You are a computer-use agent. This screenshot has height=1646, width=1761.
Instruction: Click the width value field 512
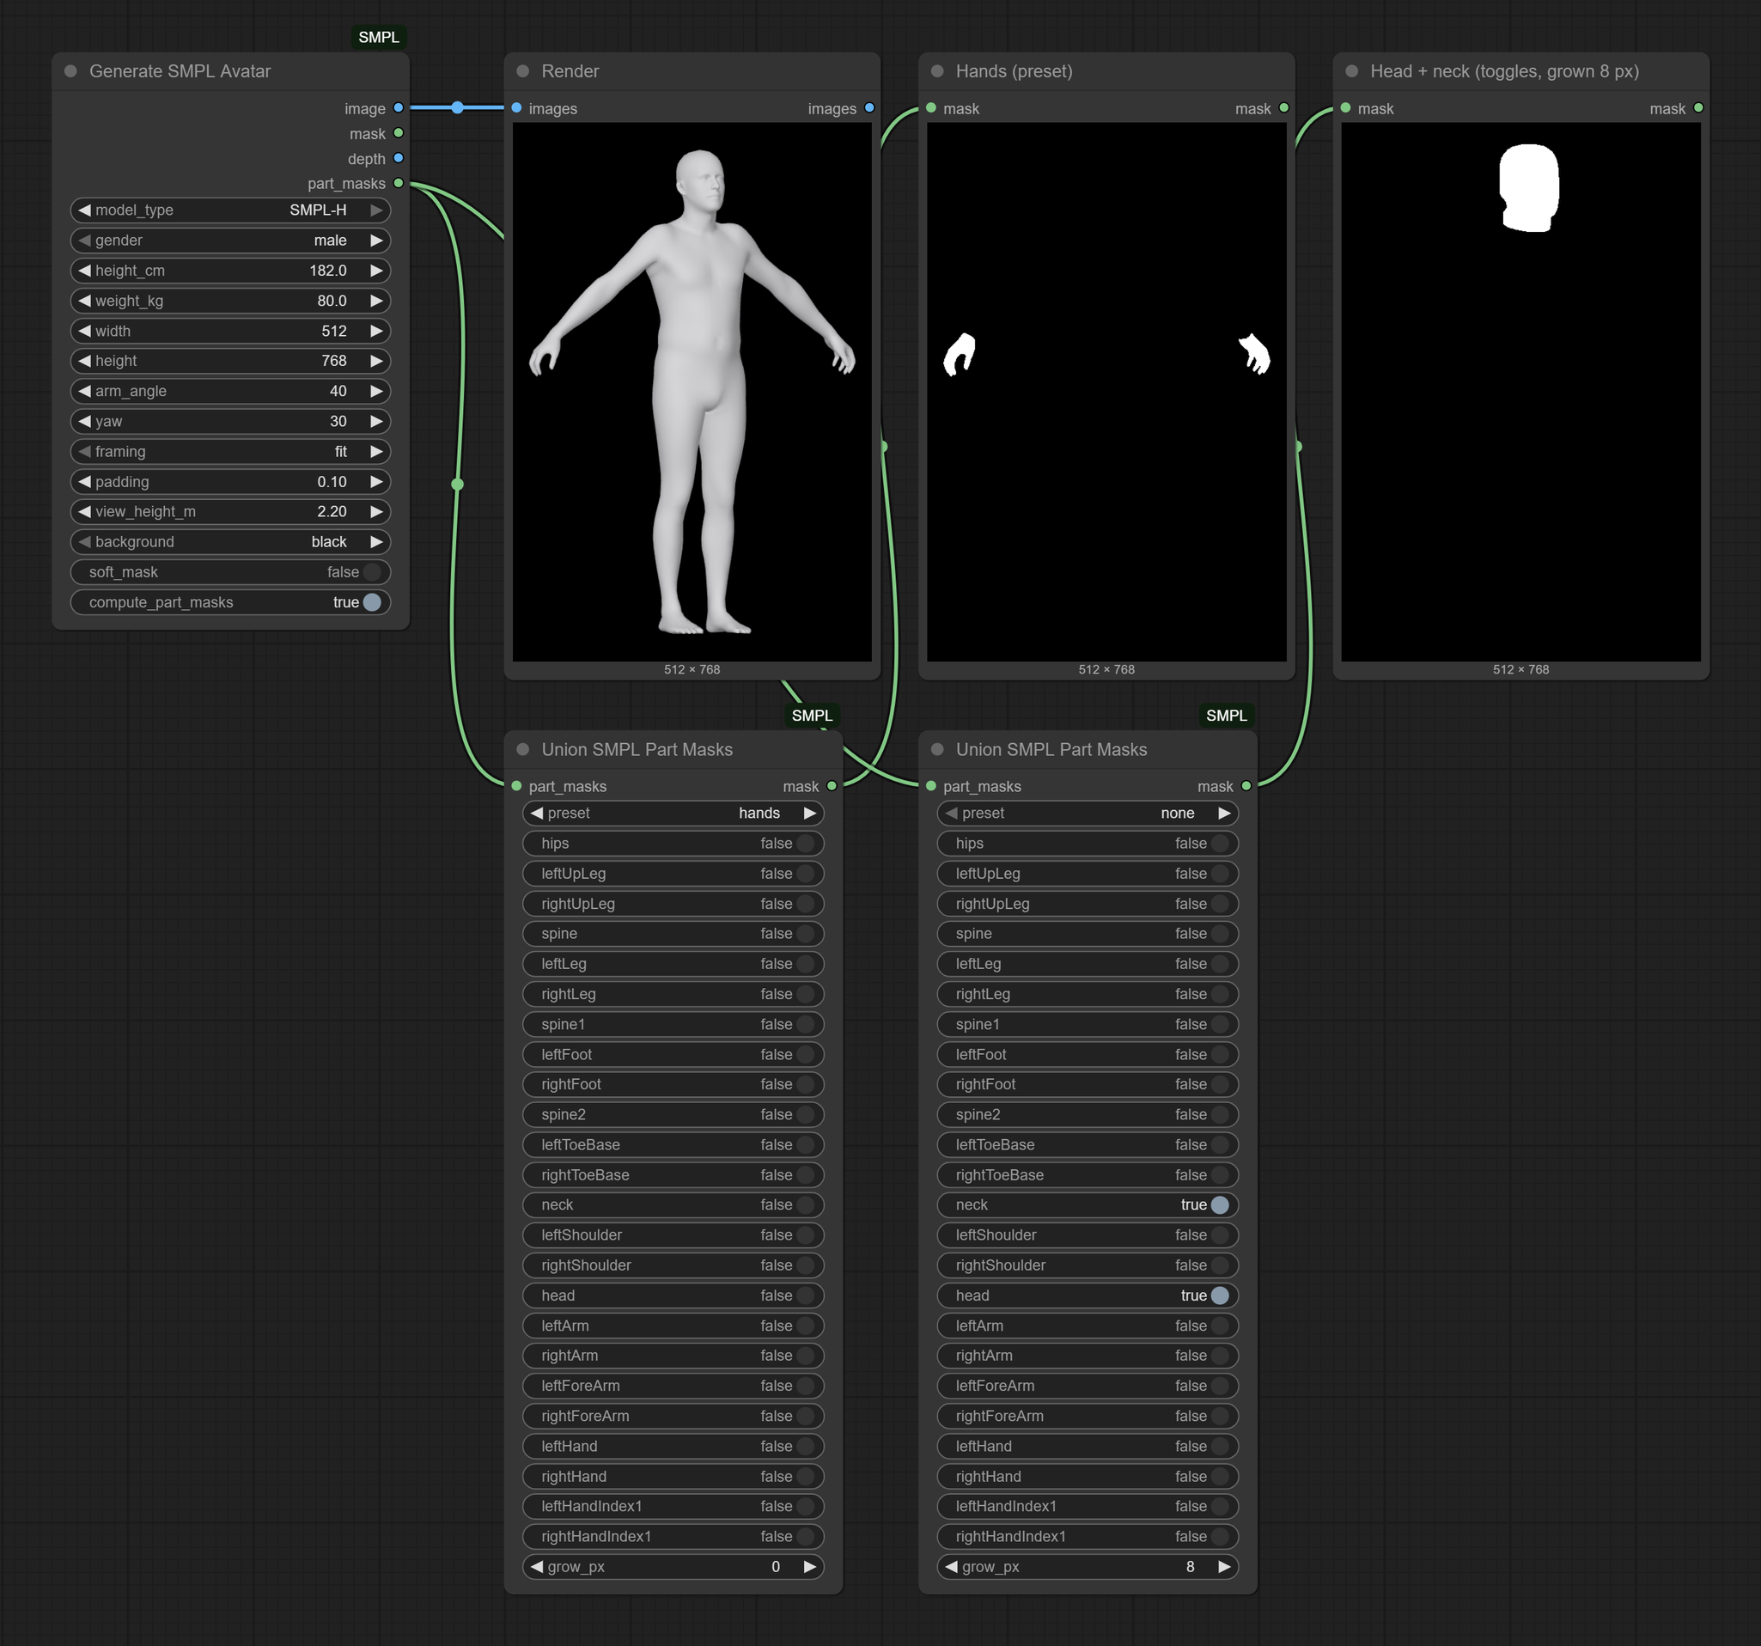tap(230, 331)
